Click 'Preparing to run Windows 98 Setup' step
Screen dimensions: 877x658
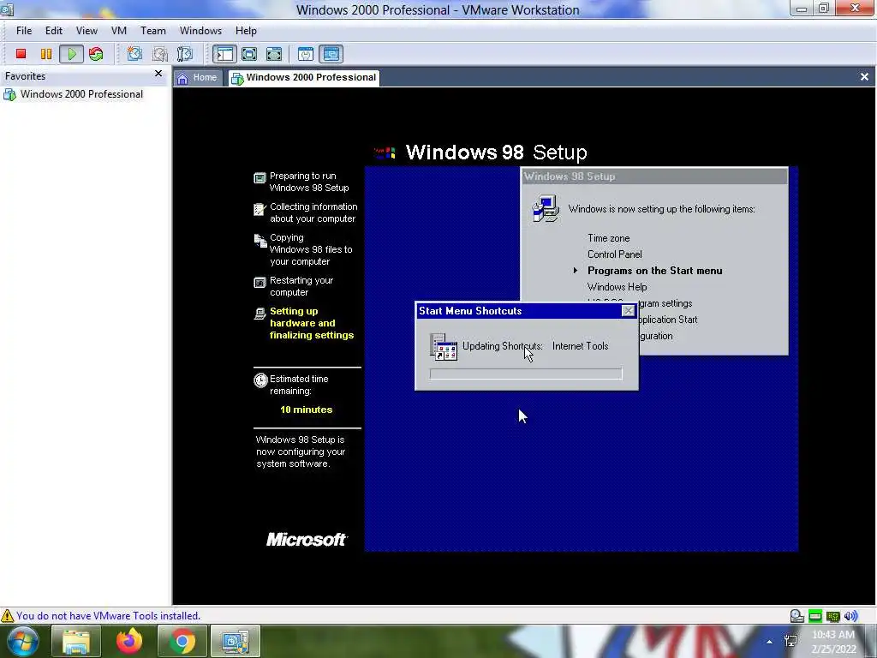tap(308, 182)
